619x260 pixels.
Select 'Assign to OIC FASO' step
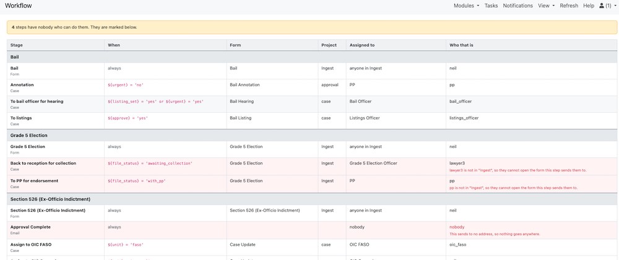[x=312, y=248]
